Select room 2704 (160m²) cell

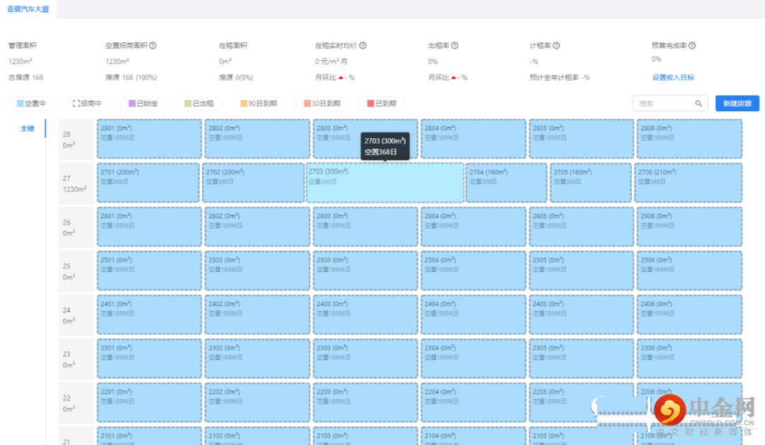(x=506, y=183)
